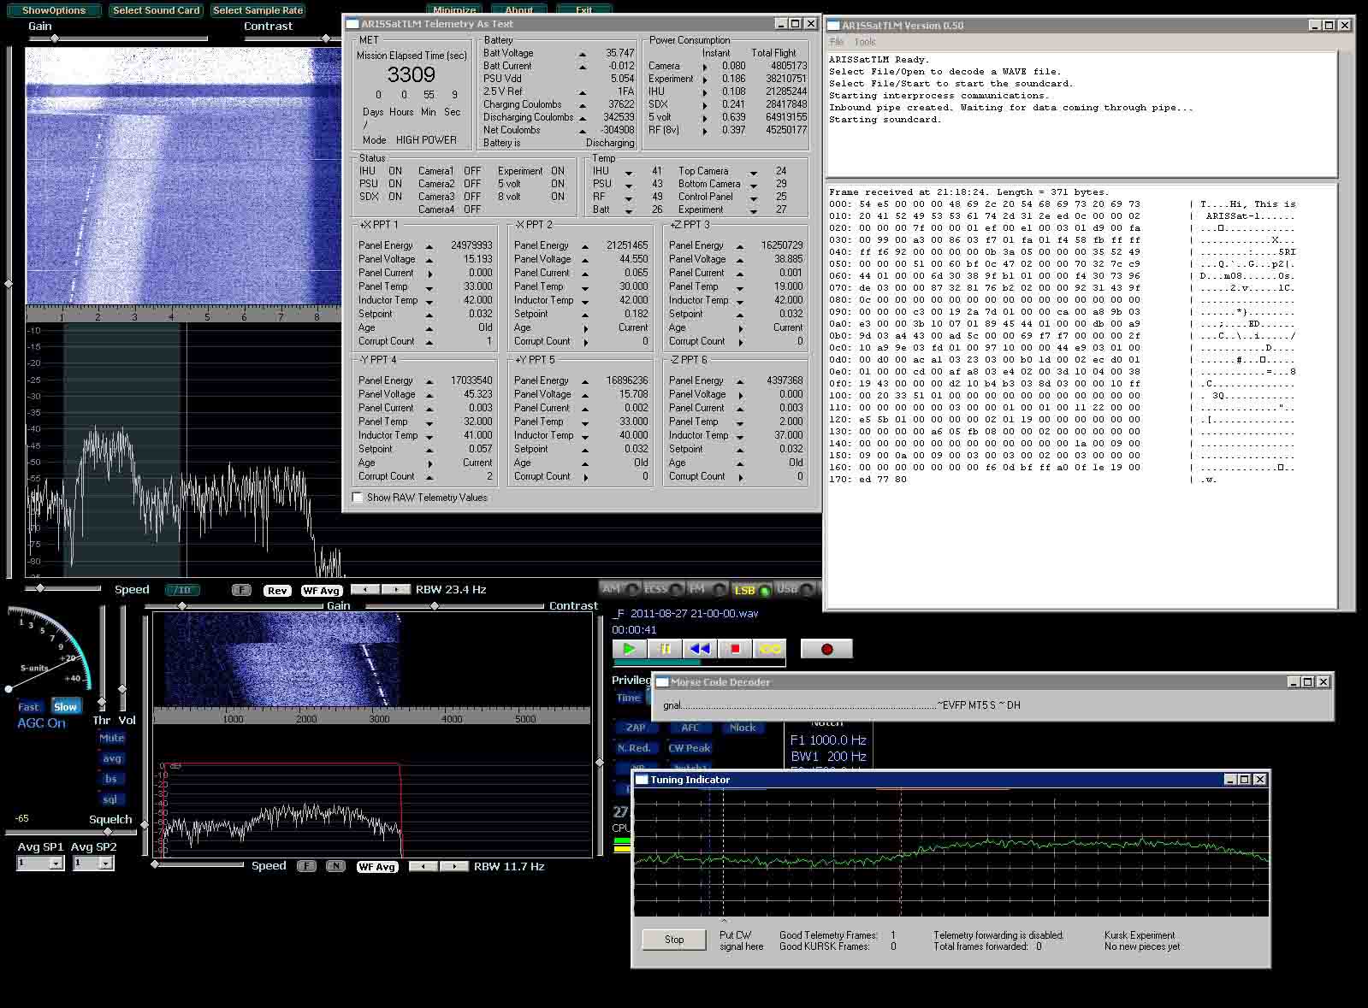Click Mission Elapsed Time value 3309

pyautogui.click(x=411, y=74)
